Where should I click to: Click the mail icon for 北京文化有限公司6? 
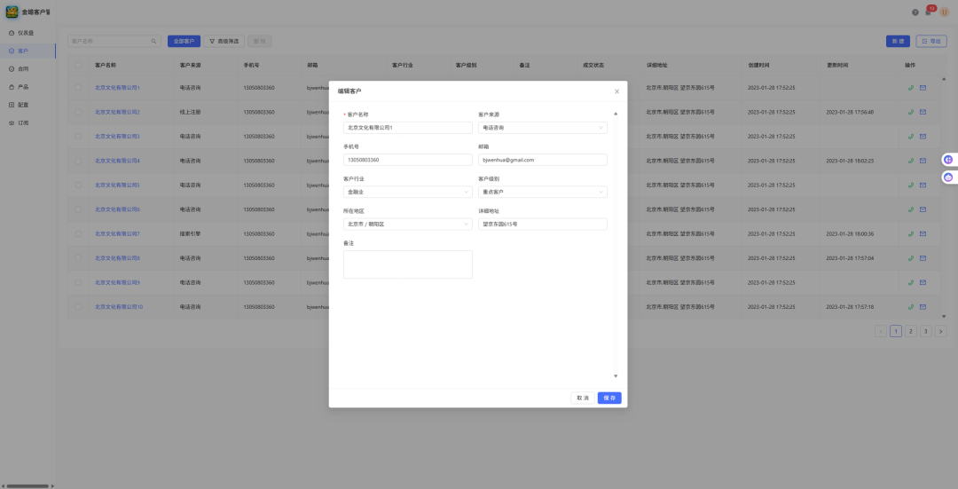click(923, 209)
